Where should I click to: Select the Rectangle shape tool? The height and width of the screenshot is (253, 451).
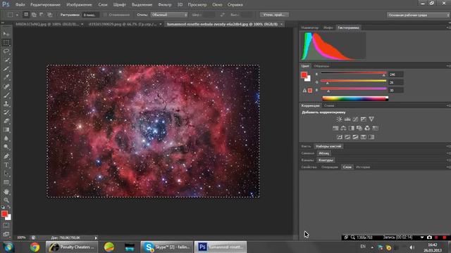6,183
